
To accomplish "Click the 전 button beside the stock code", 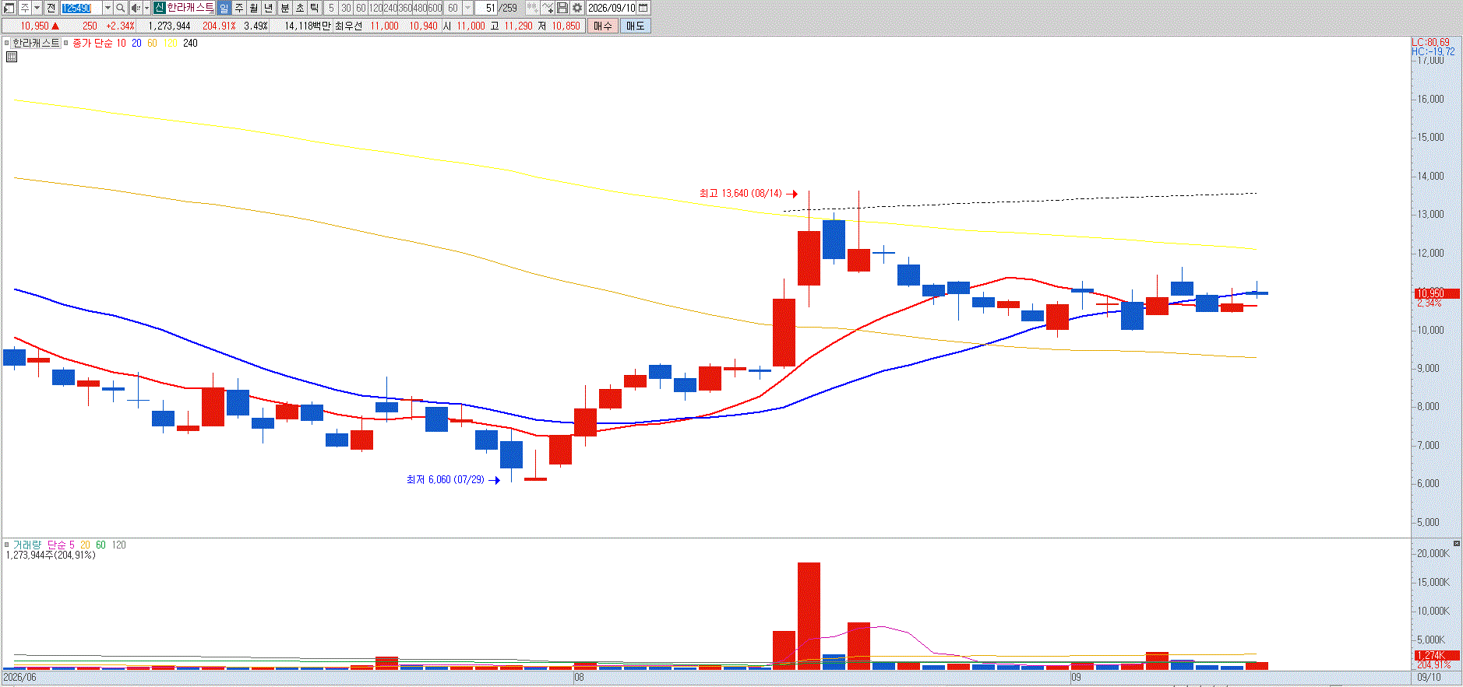I will click(x=51, y=8).
